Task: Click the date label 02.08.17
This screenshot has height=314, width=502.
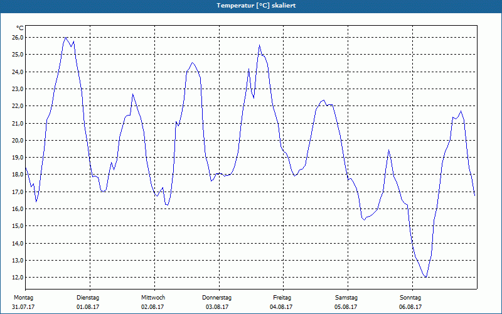Action: (152, 307)
